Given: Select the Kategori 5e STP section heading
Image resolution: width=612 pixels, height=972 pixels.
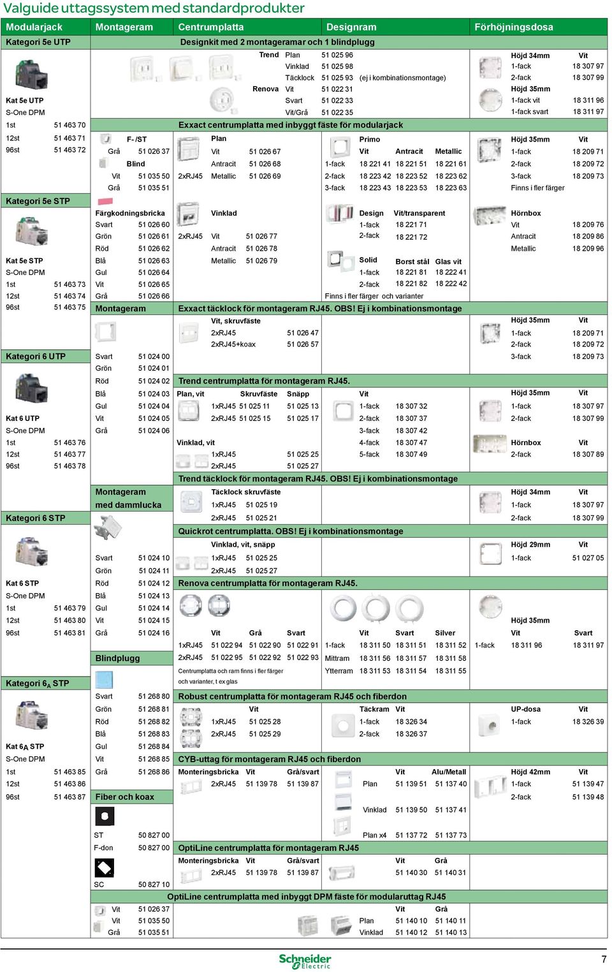Looking at the screenshot, I should click(38, 201).
